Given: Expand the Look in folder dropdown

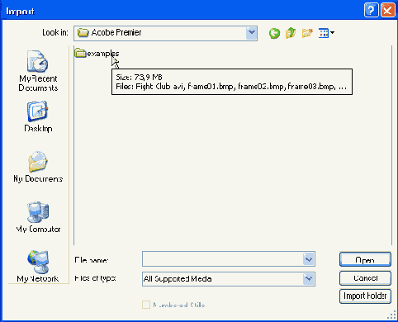Looking at the screenshot, I should click(x=251, y=33).
